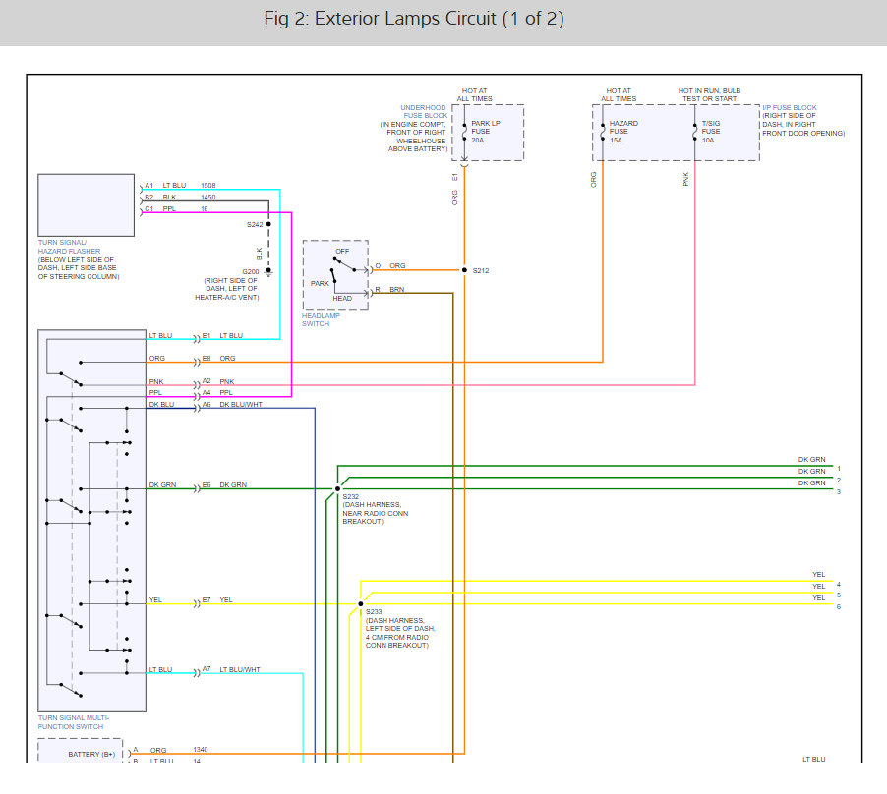The image size is (887, 794).
Task: Click the S233 splice junction dot
Action: [x=361, y=604]
